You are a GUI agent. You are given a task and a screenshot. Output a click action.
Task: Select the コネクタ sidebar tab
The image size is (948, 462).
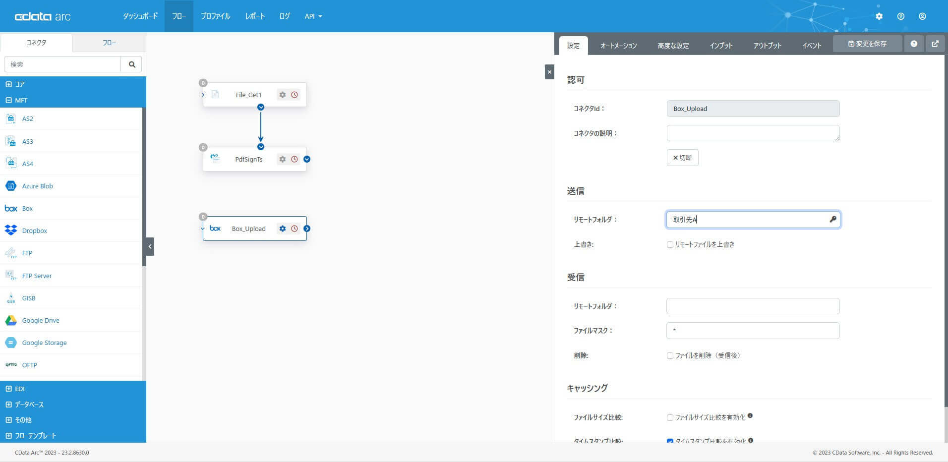pyautogui.click(x=36, y=43)
